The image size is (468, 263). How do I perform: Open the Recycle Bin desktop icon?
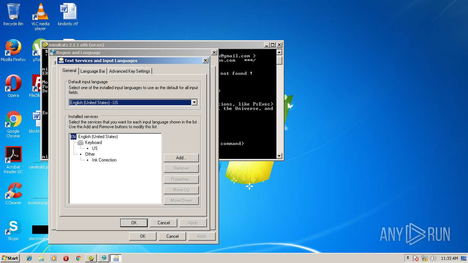[x=13, y=15]
